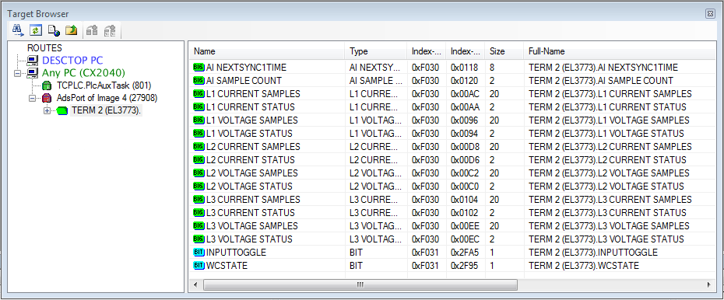Click the green refresh toolbar icon
Image resolution: width=724 pixels, height=300 pixels.
coord(36,31)
